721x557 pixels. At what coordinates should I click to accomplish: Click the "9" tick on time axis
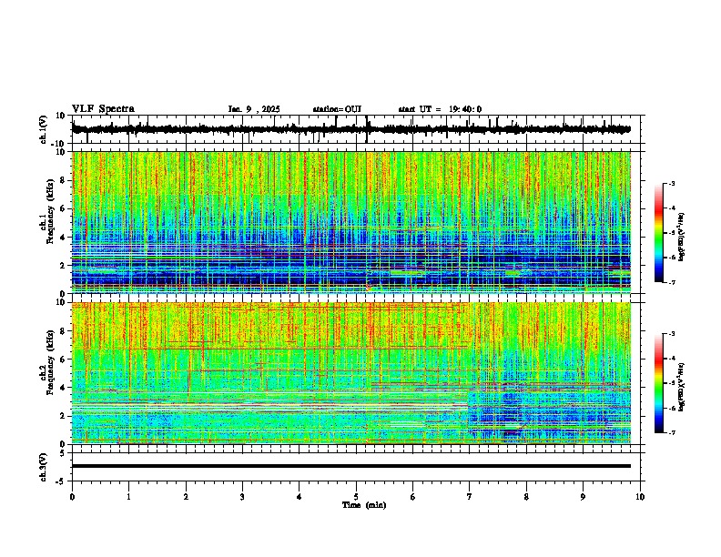pos(583,497)
